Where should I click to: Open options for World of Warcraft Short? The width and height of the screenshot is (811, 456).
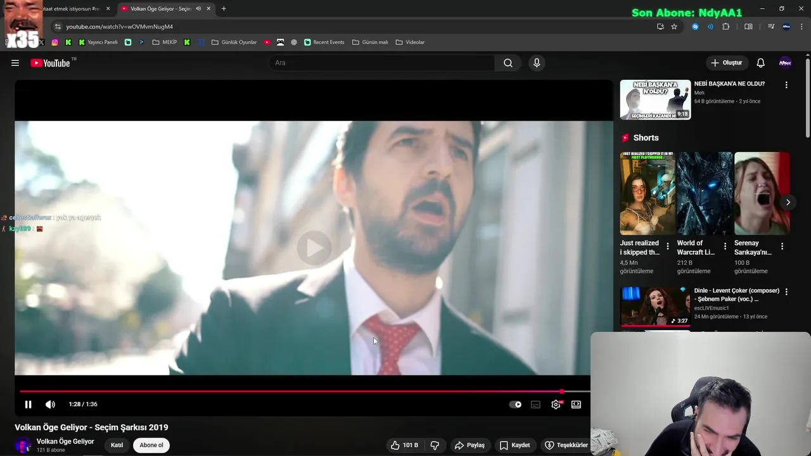(725, 246)
